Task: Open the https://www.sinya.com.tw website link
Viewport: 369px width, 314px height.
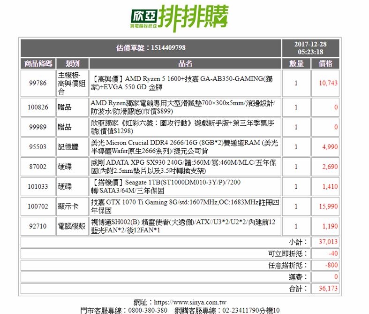Action: pos(190,302)
